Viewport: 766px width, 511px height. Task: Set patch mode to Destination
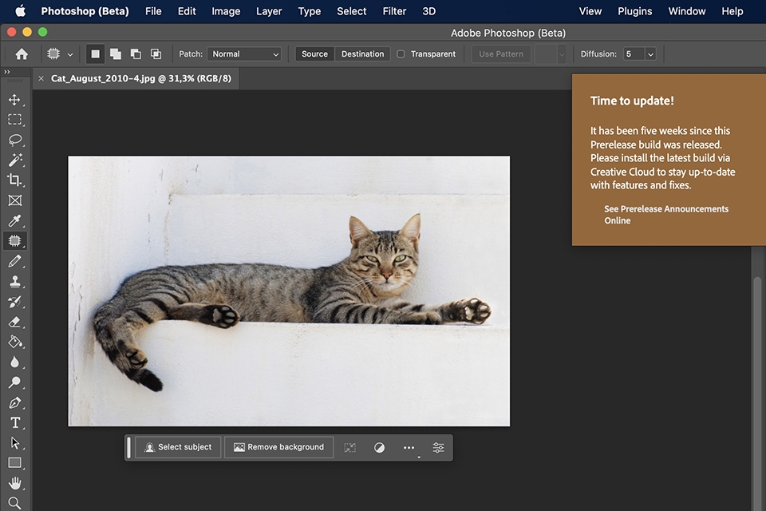tap(362, 53)
